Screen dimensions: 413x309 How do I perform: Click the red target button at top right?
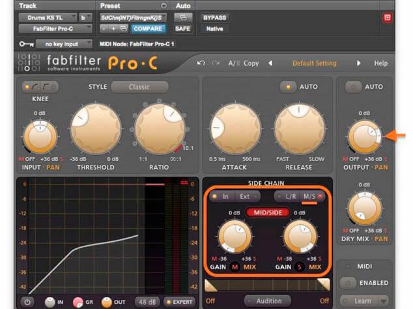click(x=387, y=18)
